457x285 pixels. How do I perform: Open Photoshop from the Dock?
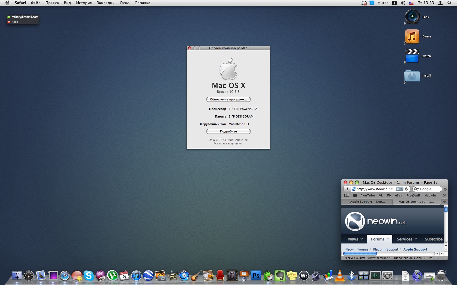click(x=256, y=275)
